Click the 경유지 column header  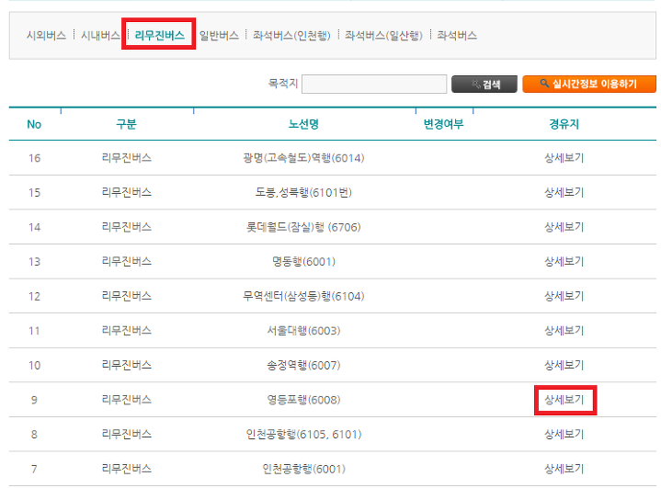(564, 124)
